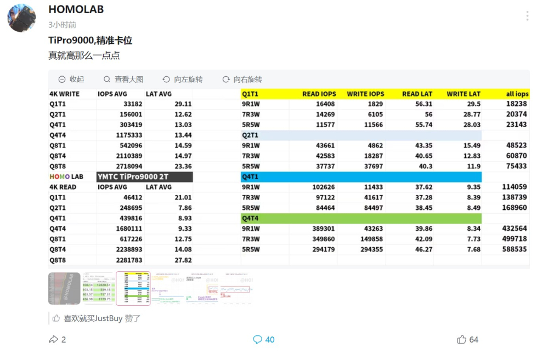
Task: Select the highlighted third thumbnail table
Action: coord(133,288)
